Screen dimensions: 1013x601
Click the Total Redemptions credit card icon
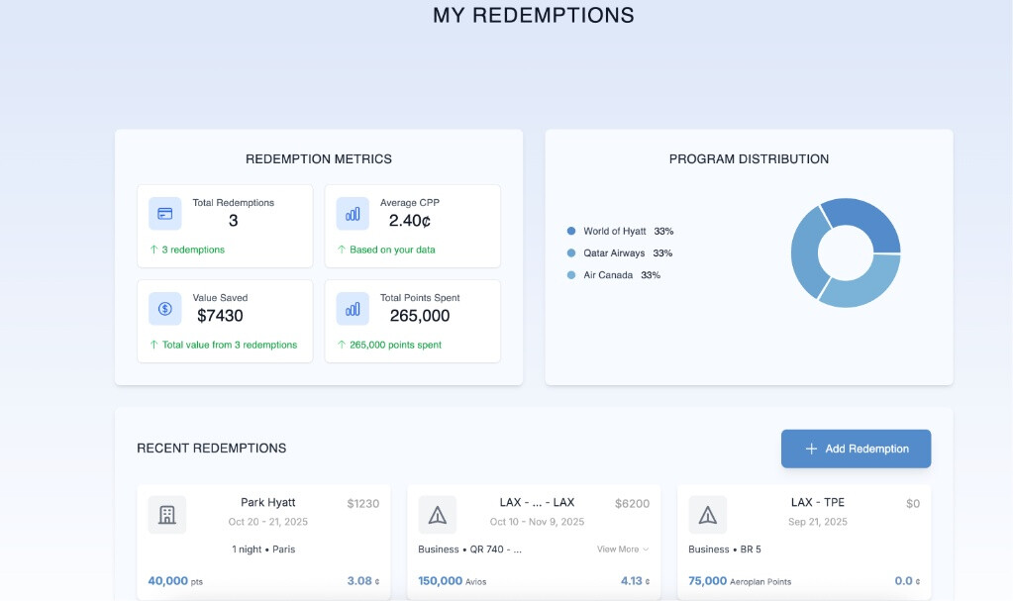tap(165, 213)
